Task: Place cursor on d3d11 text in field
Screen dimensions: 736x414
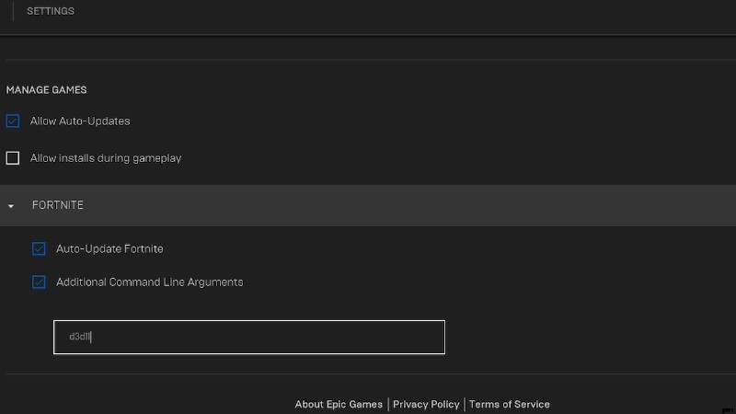Action: [x=80, y=337]
